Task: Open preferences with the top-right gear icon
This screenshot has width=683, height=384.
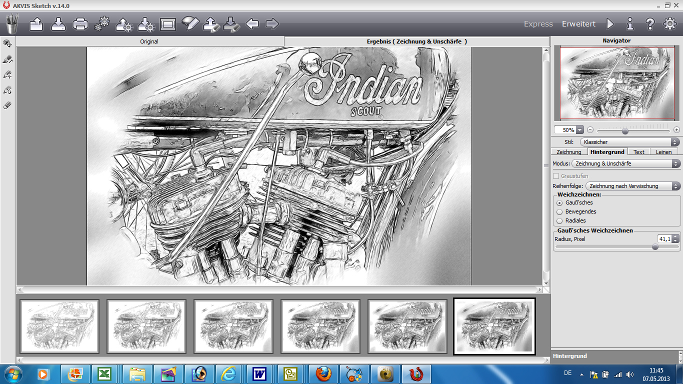Action: coord(670,23)
